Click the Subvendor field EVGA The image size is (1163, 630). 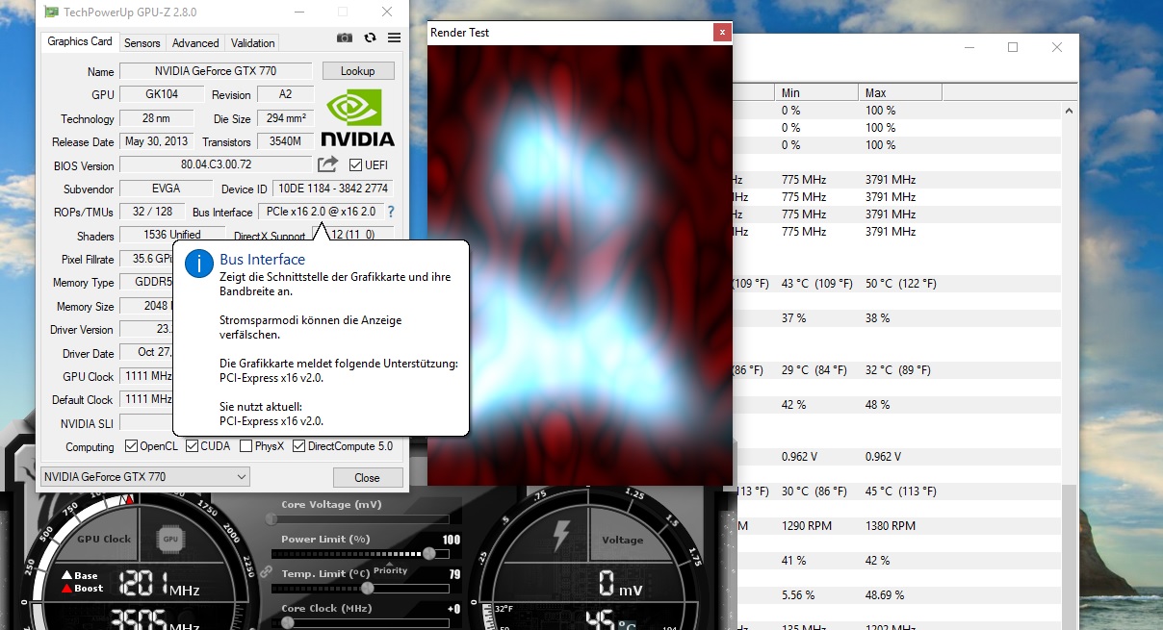[165, 189]
